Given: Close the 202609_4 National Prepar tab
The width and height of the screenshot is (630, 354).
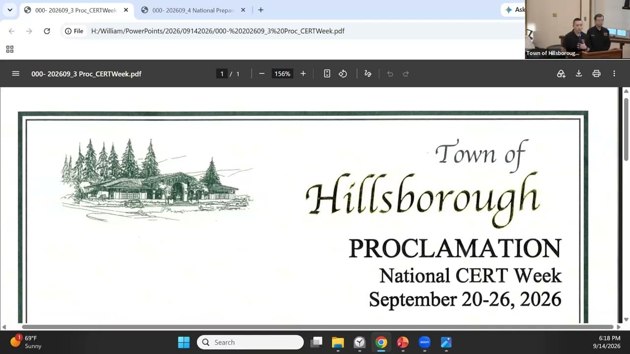Looking at the screenshot, I should point(243,10).
